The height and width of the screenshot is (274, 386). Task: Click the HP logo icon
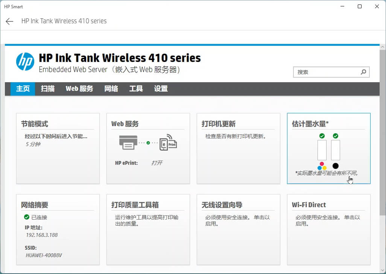[25, 62]
